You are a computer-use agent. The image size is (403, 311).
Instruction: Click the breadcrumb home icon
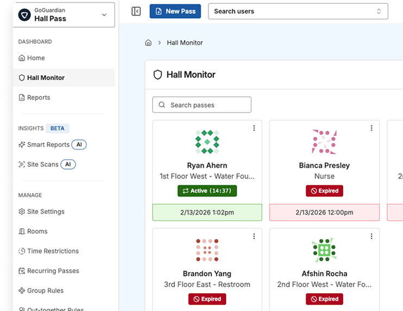coord(148,43)
